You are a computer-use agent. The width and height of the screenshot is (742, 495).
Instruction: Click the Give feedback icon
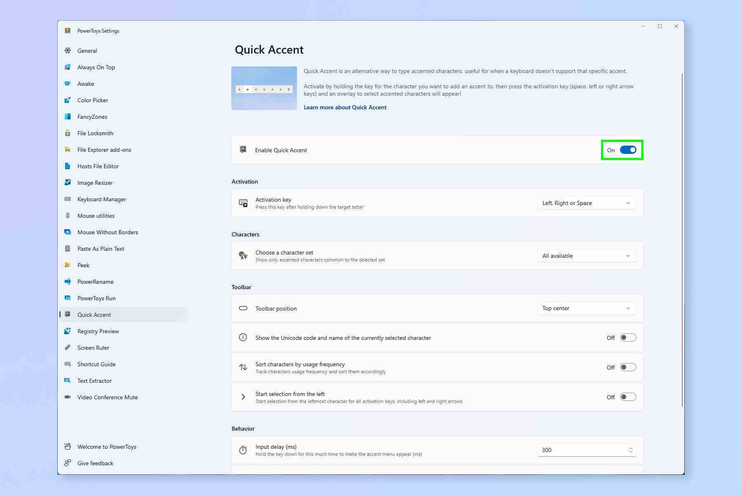pos(68,463)
